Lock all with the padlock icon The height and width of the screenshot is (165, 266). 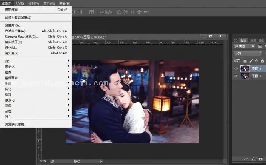pos(263,61)
